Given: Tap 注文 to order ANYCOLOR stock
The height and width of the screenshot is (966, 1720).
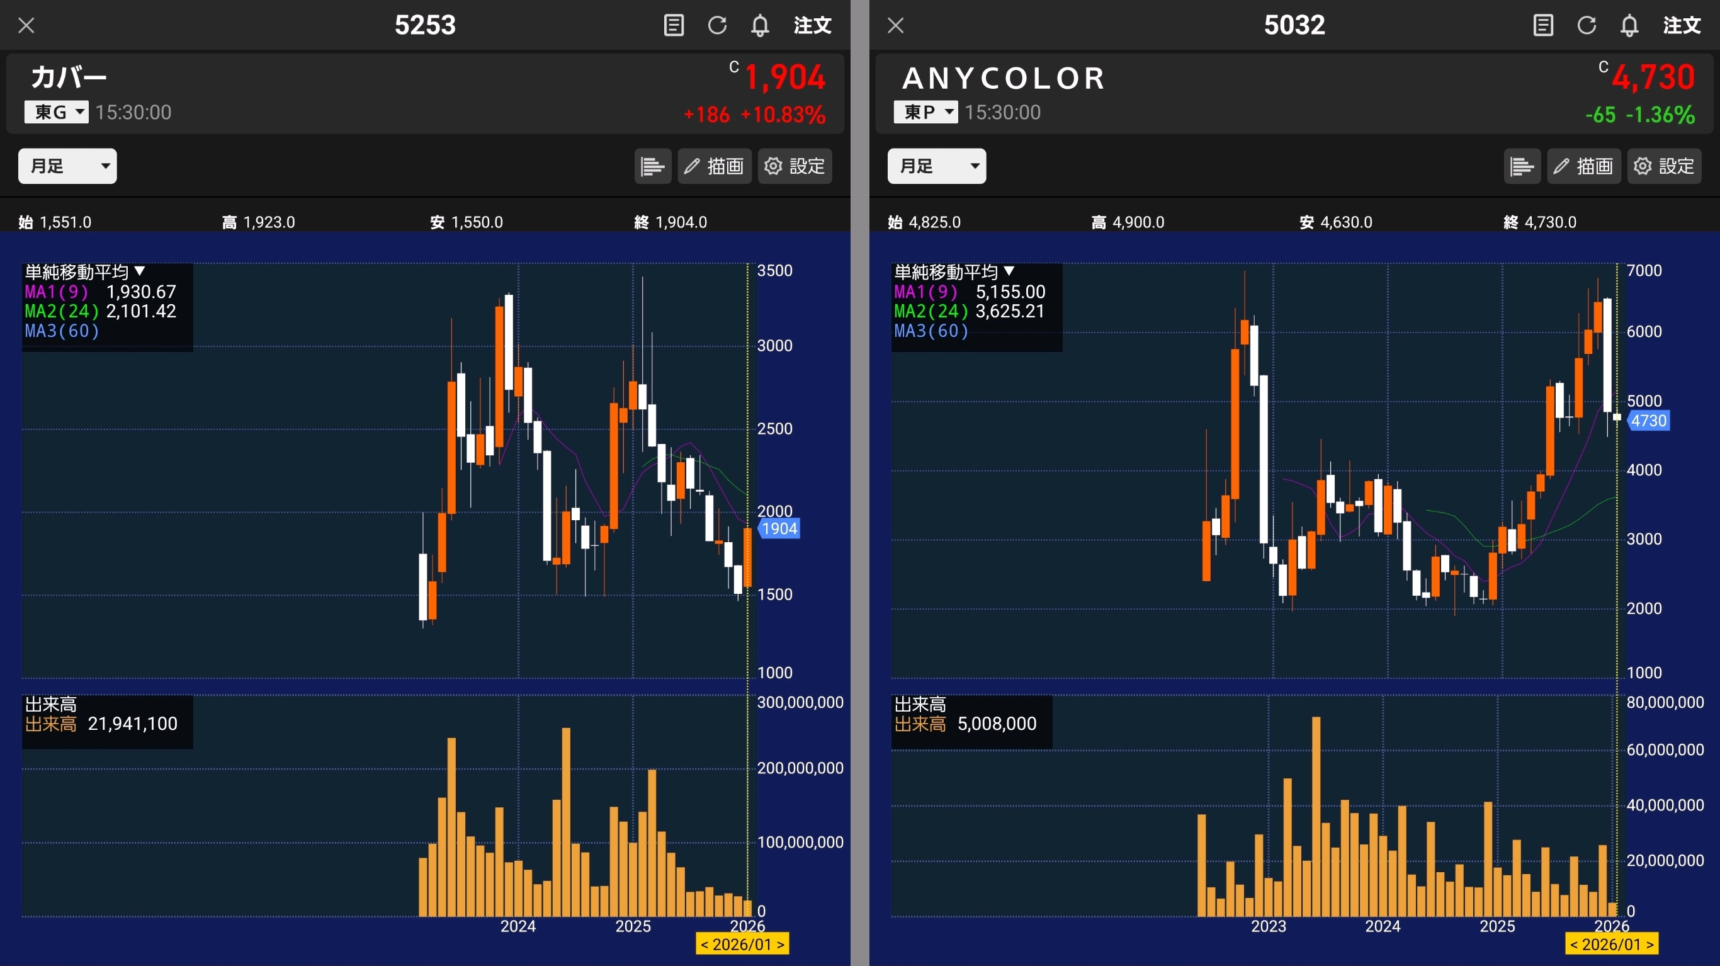Looking at the screenshot, I should coord(1681,25).
